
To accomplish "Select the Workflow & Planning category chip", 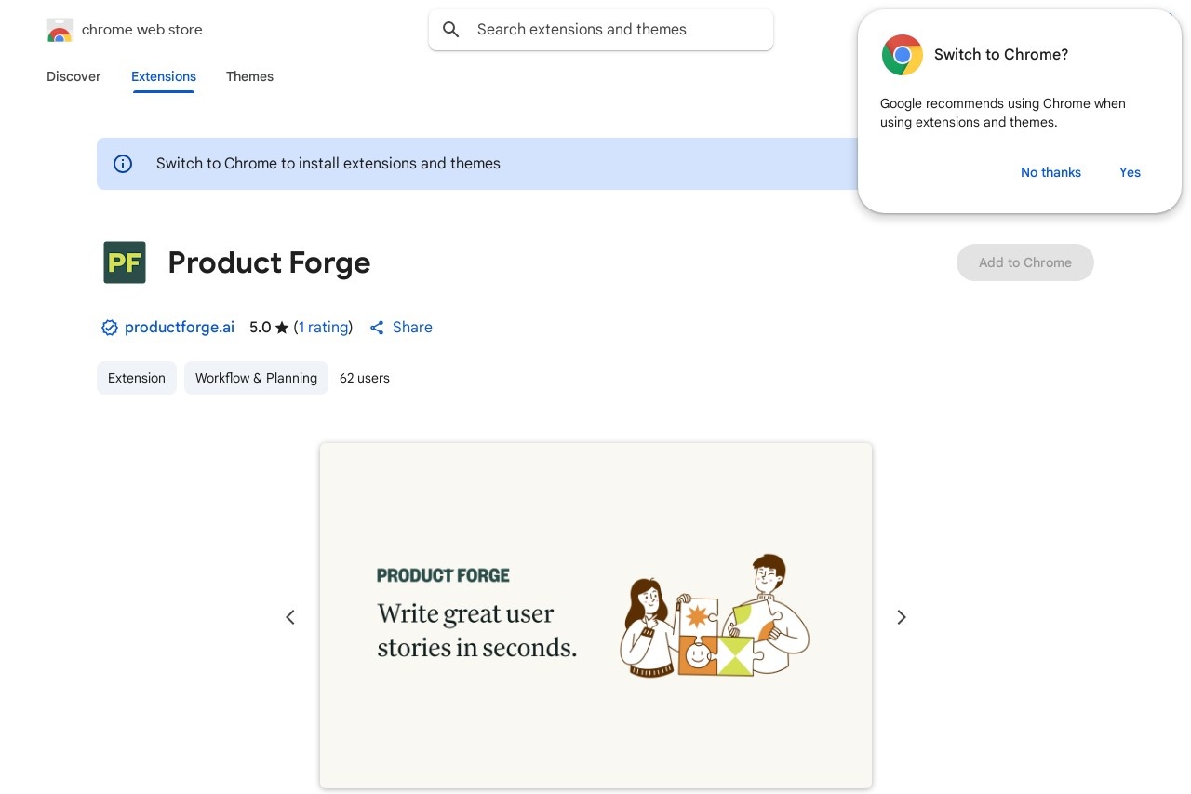I will pos(256,378).
